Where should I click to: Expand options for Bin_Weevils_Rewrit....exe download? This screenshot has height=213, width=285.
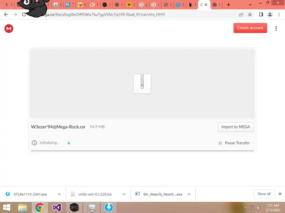[189, 194]
